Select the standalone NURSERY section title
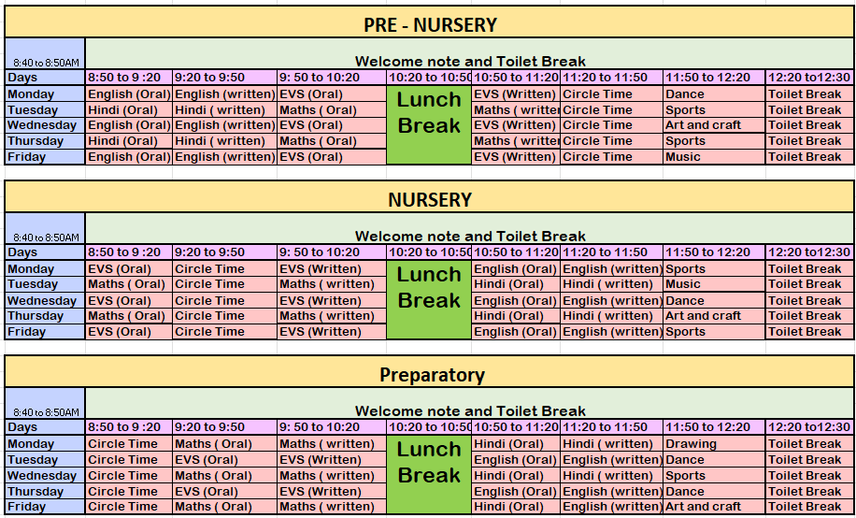The height and width of the screenshot is (518, 856). point(429,199)
